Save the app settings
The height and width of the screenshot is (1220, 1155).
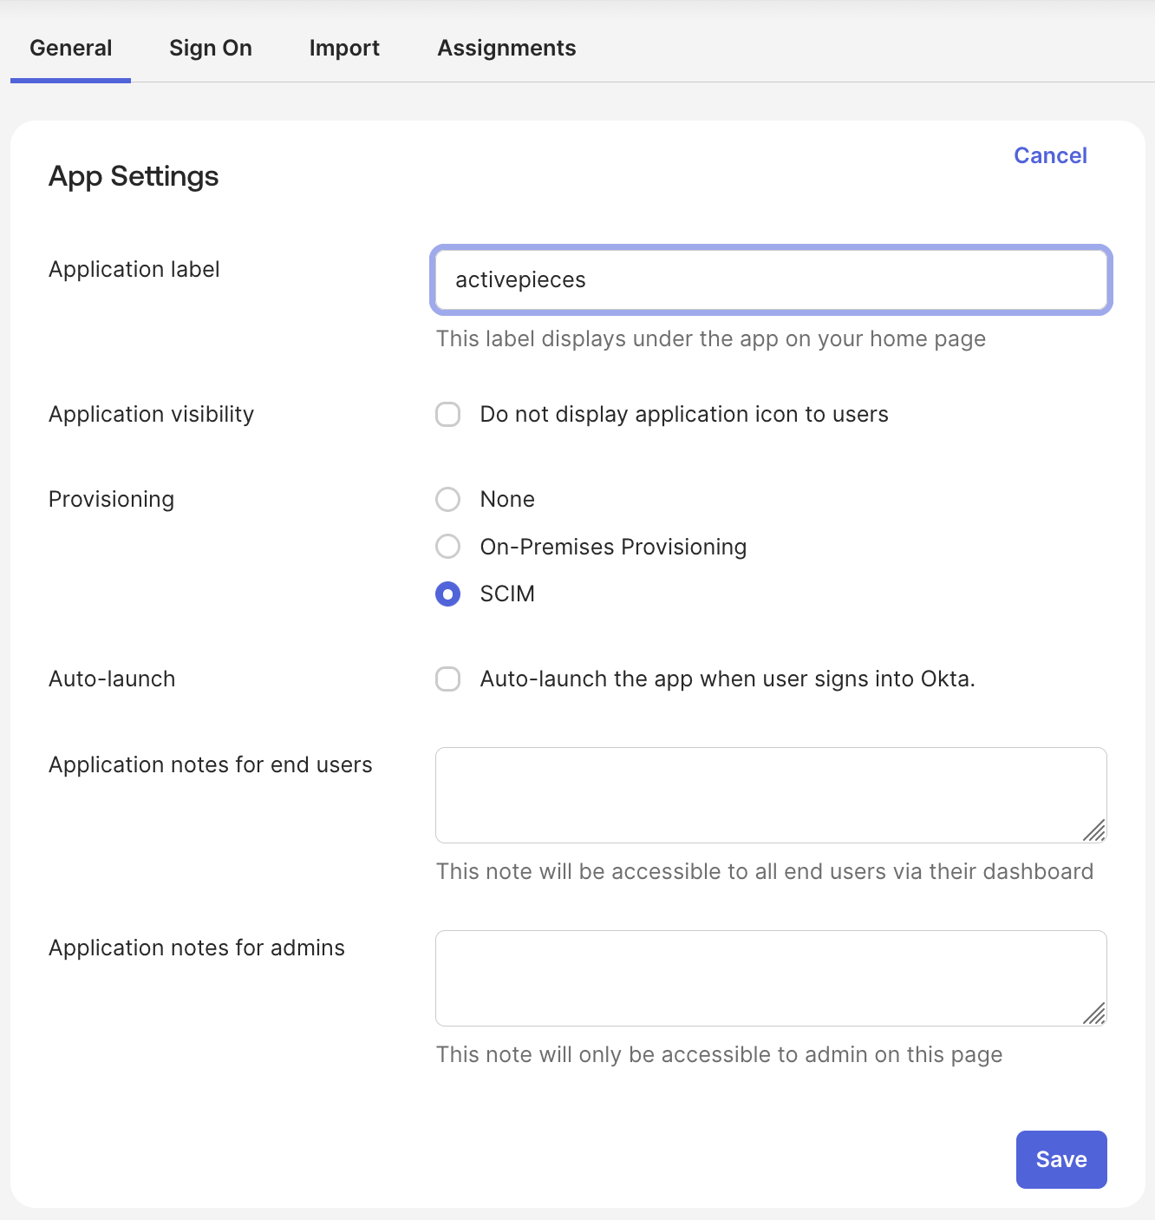[1060, 1159]
